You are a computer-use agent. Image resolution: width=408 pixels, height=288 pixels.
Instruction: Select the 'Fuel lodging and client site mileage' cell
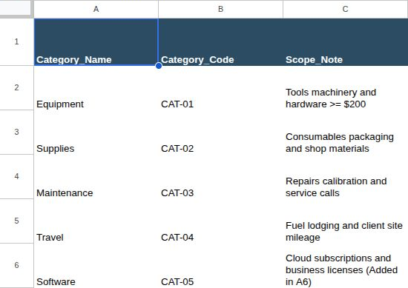coord(345,221)
